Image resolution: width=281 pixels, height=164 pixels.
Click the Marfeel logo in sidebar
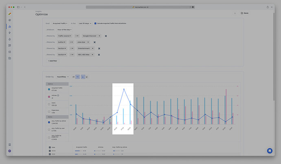coord(10,13)
